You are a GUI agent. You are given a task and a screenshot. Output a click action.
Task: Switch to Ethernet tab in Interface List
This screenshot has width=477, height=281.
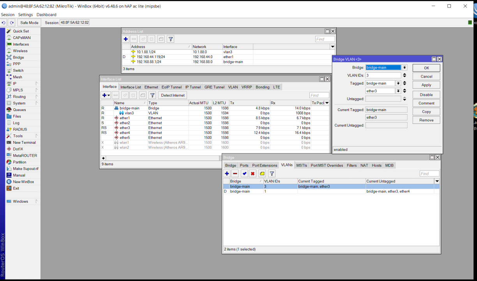point(151,87)
